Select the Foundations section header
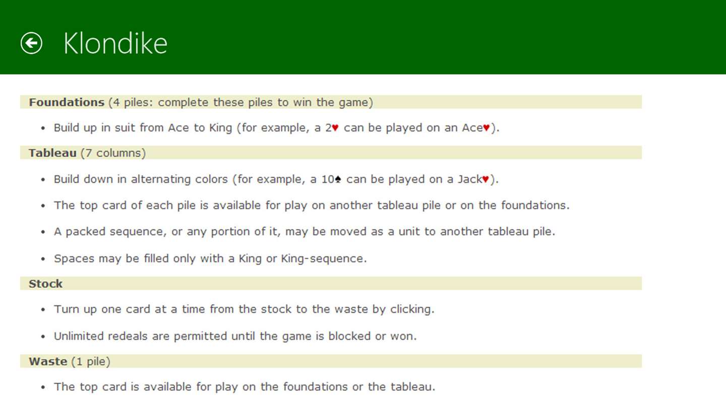Image resolution: width=726 pixels, height=408 pixels. pyautogui.click(x=331, y=102)
